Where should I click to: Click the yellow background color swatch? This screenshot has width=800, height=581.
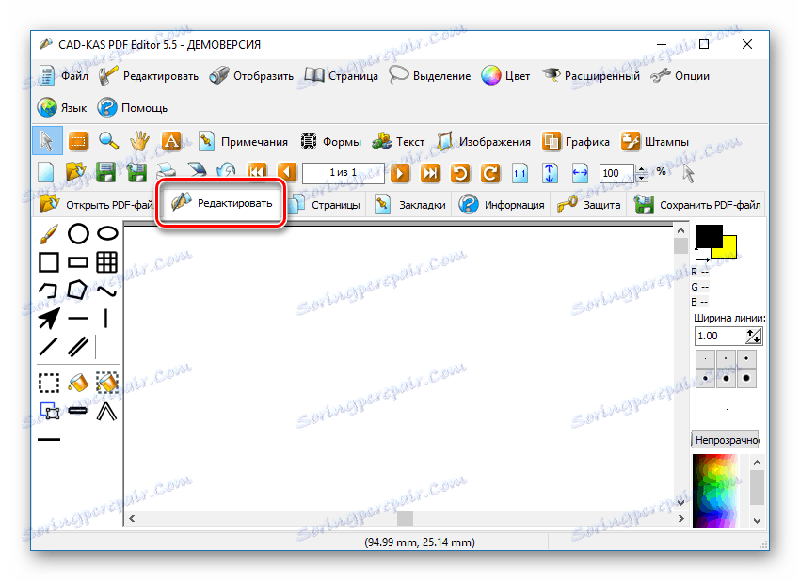(x=729, y=248)
